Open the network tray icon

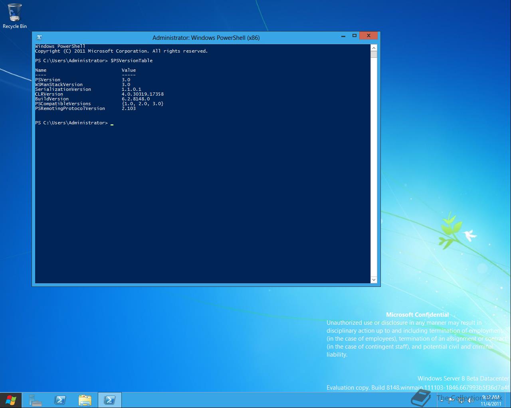461,400
